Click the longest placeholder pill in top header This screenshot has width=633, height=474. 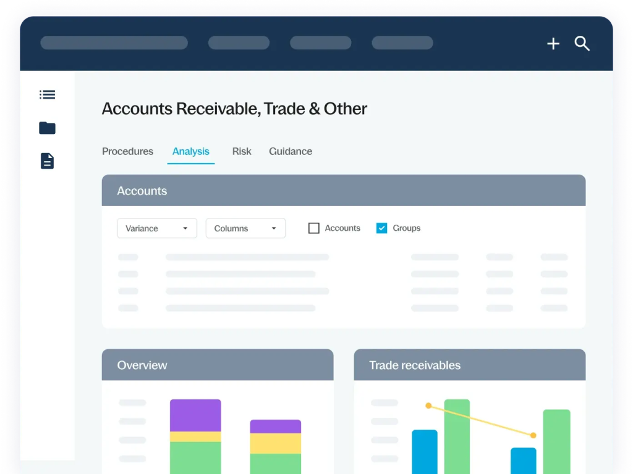pyautogui.click(x=114, y=43)
